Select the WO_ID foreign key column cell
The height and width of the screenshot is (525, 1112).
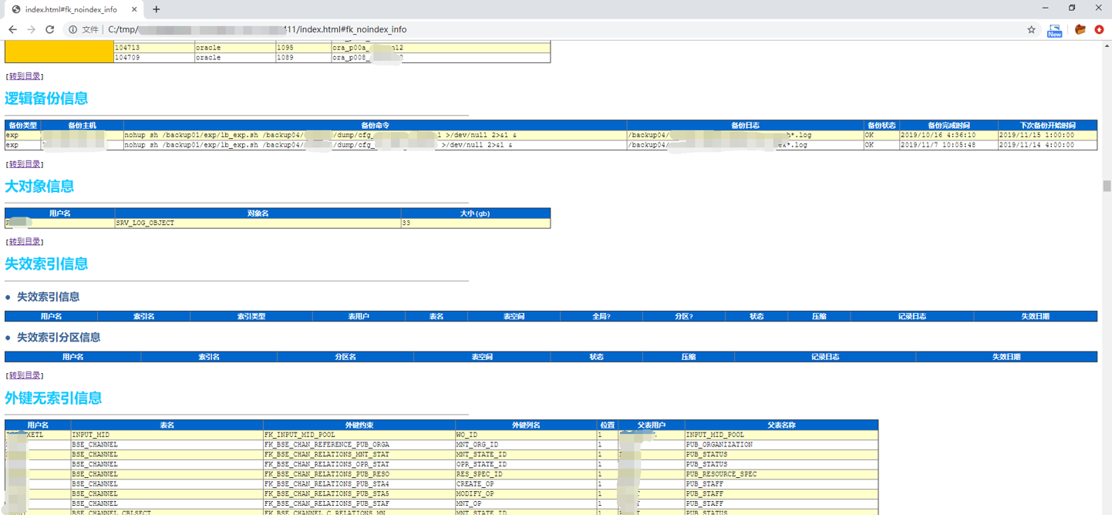(x=526, y=436)
